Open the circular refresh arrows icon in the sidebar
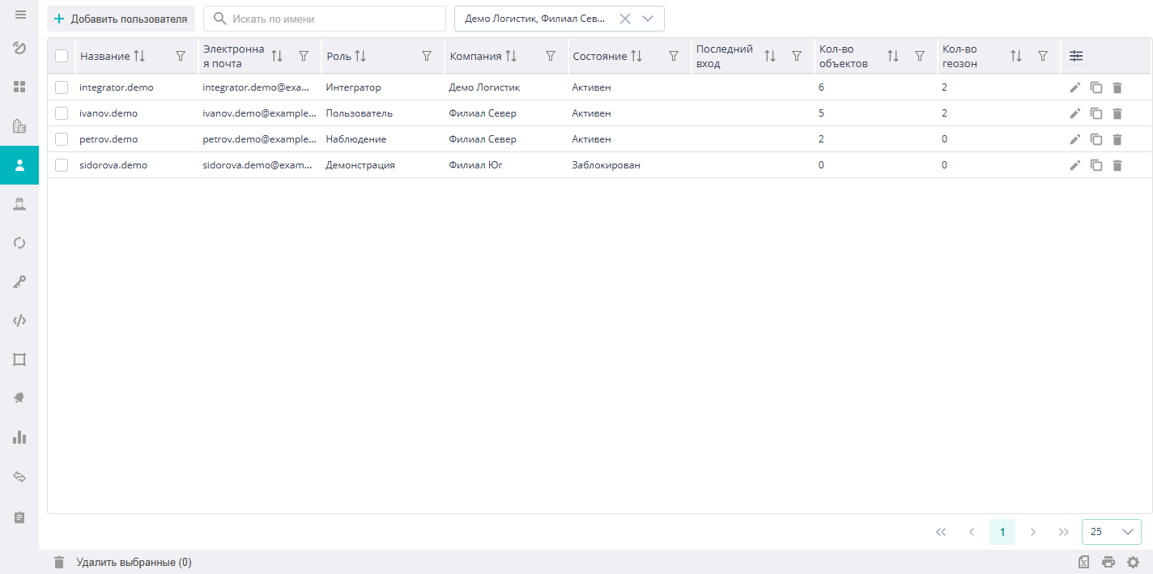This screenshot has width=1153, height=574. click(x=20, y=243)
